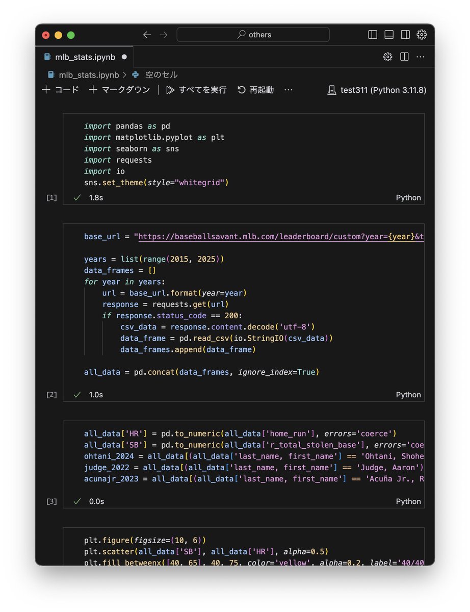Click the ohtani_2024 line in cell 3
The height and width of the screenshot is (612, 470).
point(254,456)
